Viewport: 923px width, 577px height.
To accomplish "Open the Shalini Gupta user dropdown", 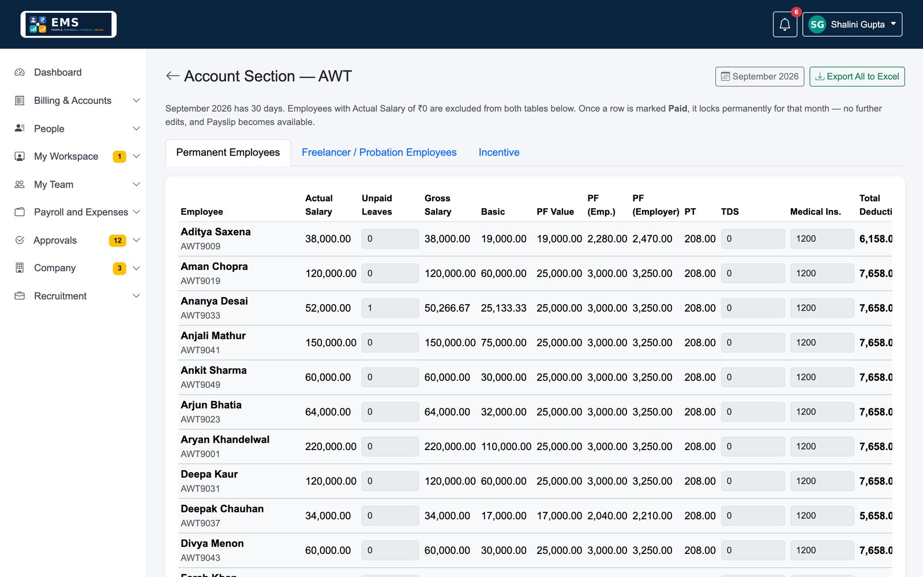I will coord(852,24).
